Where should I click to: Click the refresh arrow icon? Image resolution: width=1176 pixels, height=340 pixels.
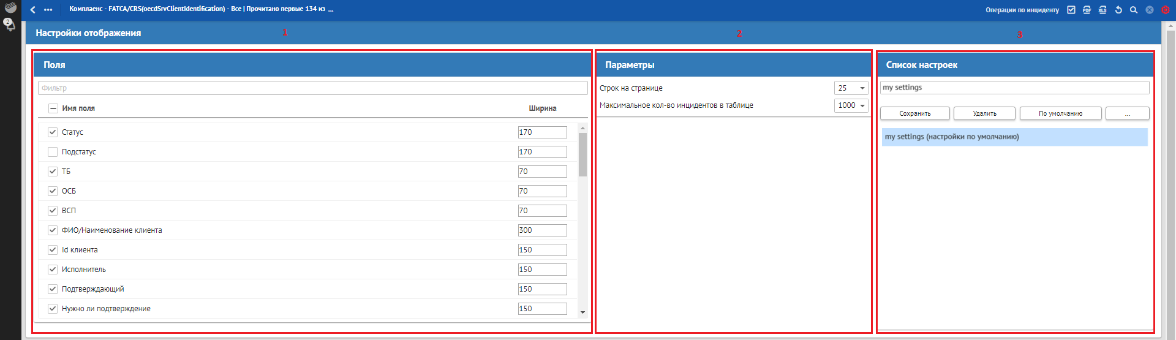[x=1118, y=10]
